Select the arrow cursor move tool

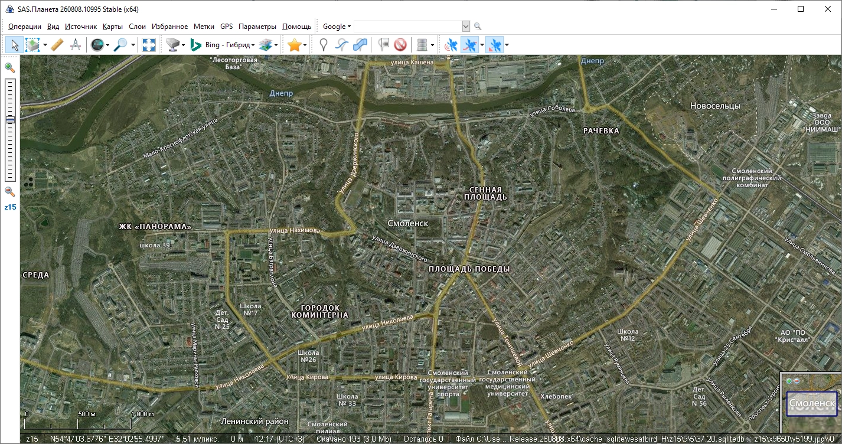(x=15, y=45)
